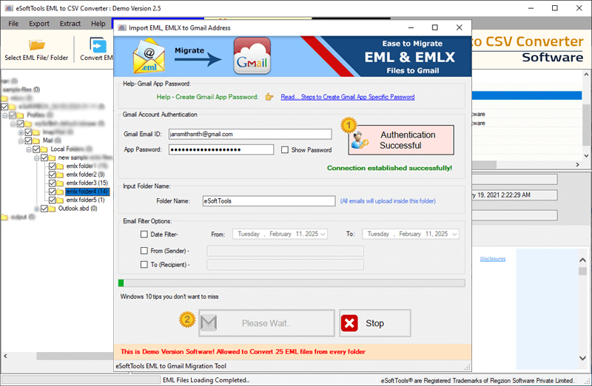
Task: Click the Authentication Successful button
Action: [401, 140]
